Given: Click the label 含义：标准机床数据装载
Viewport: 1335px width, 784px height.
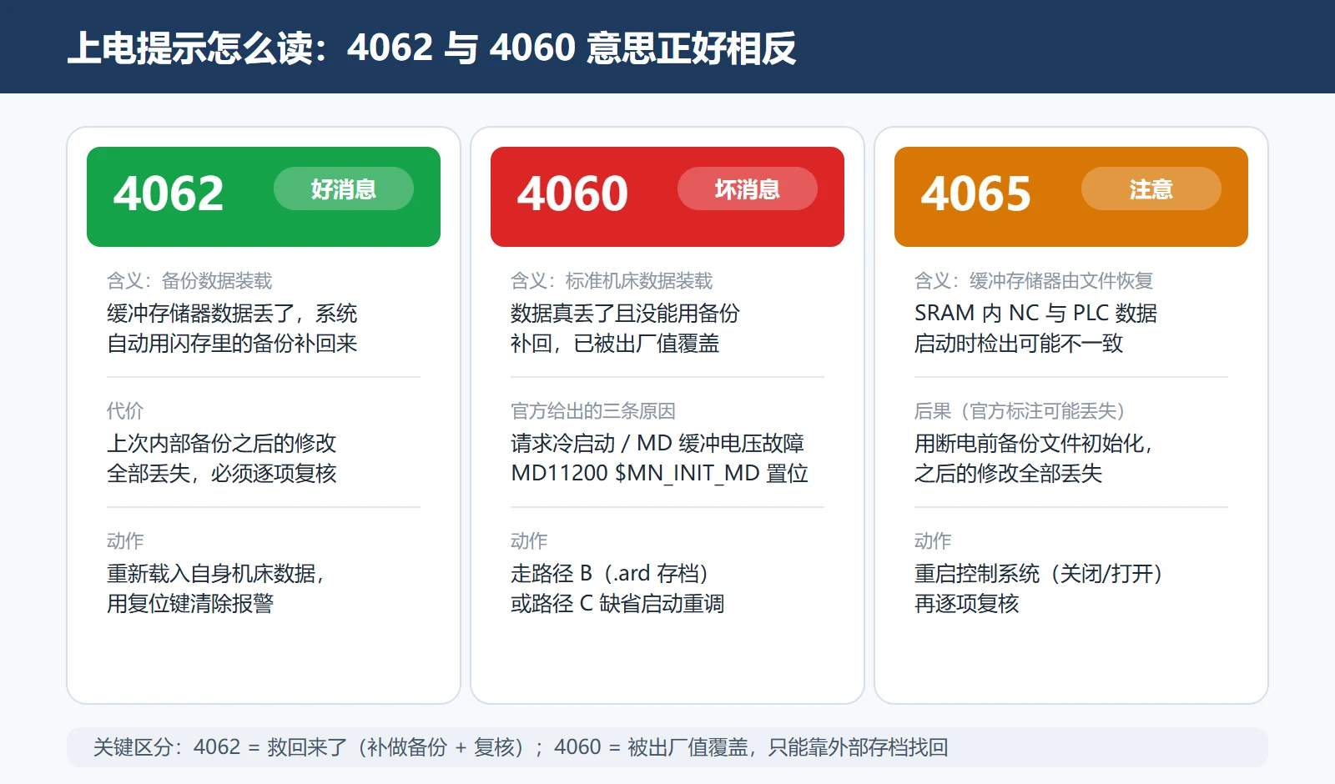Looking at the screenshot, I should 612,281.
